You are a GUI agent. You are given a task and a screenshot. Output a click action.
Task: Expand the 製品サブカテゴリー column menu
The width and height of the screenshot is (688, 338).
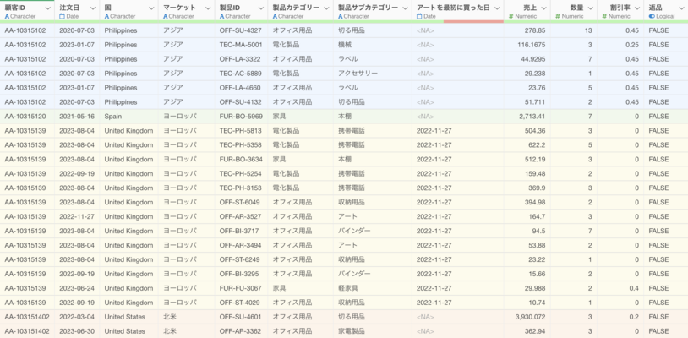coord(403,8)
